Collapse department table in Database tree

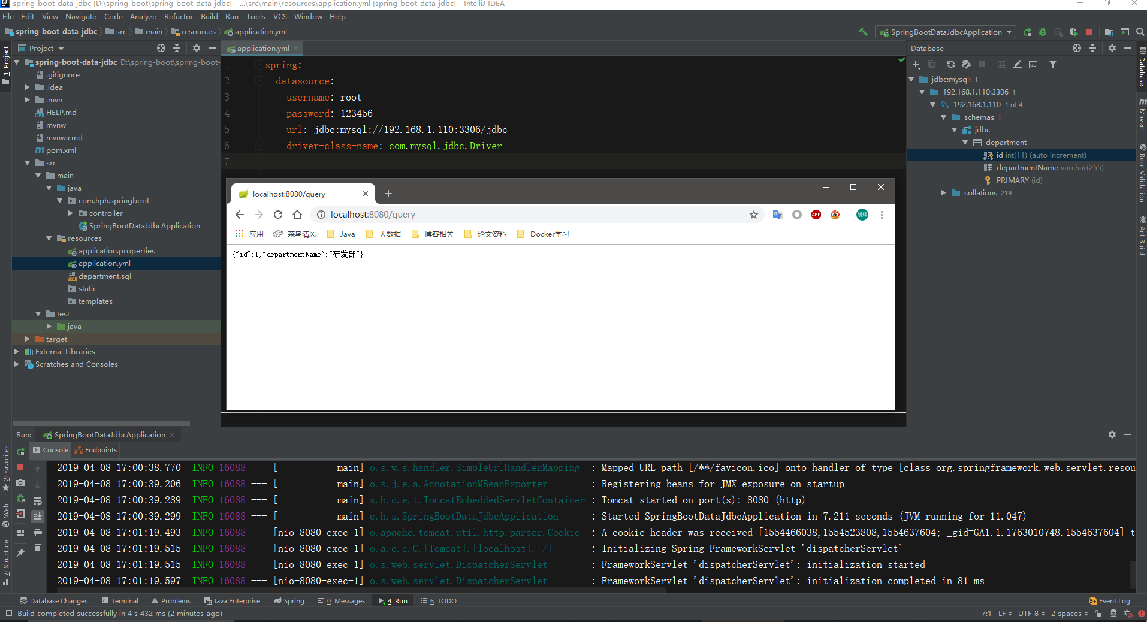tap(965, 142)
